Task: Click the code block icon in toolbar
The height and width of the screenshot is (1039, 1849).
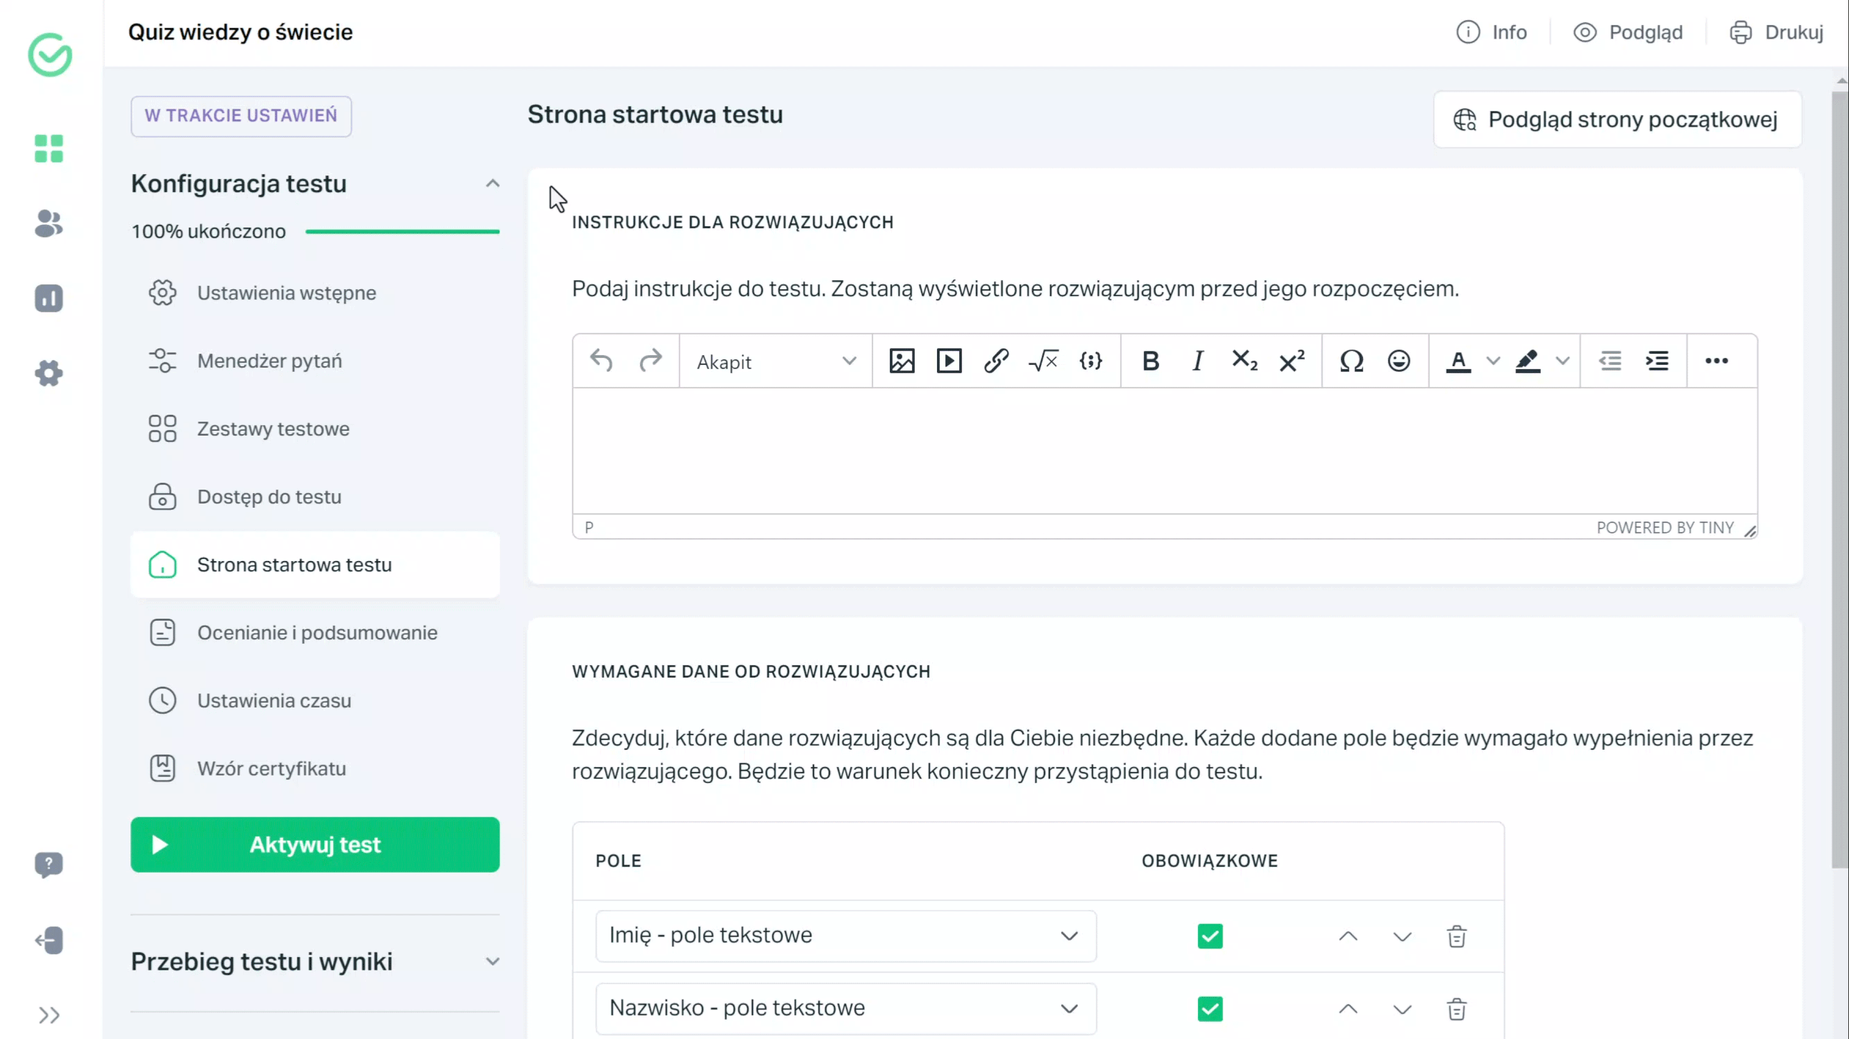Action: coord(1091,361)
